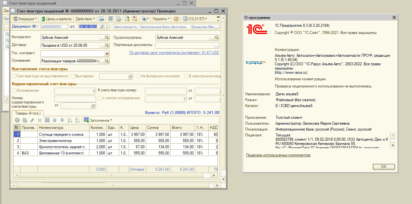The image size is (412, 204).
Task: Click the copy document icon in invoice toolbar
Action: [x=118, y=19]
